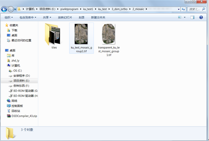Click the 新建文件夹 button
This screenshot has width=209, height=141.
(x=98, y=17)
